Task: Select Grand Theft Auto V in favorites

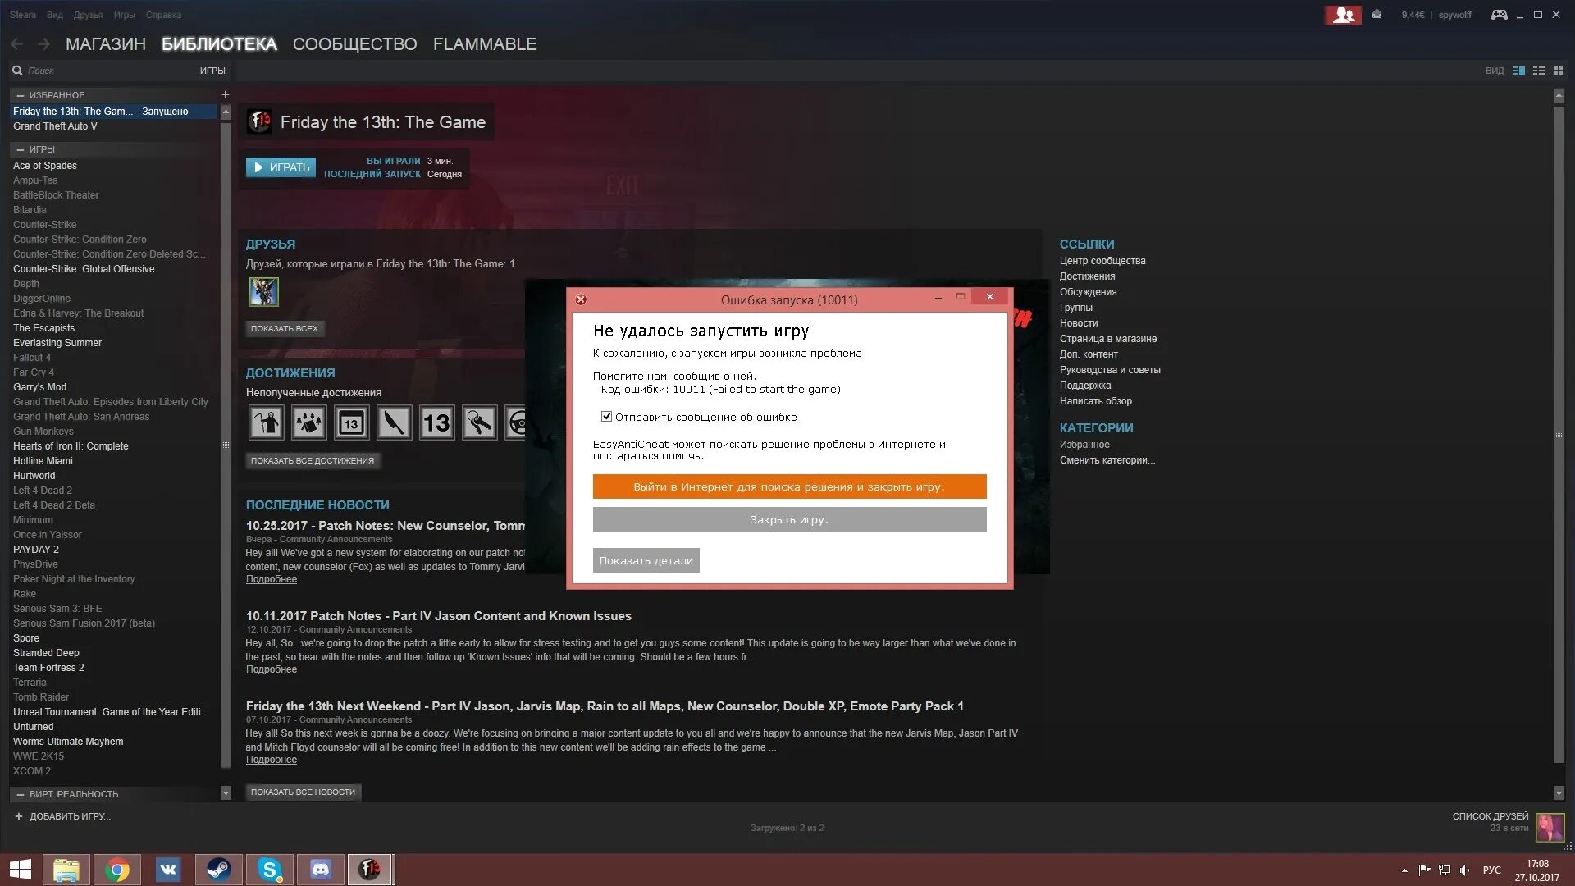Action: coord(55,126)
